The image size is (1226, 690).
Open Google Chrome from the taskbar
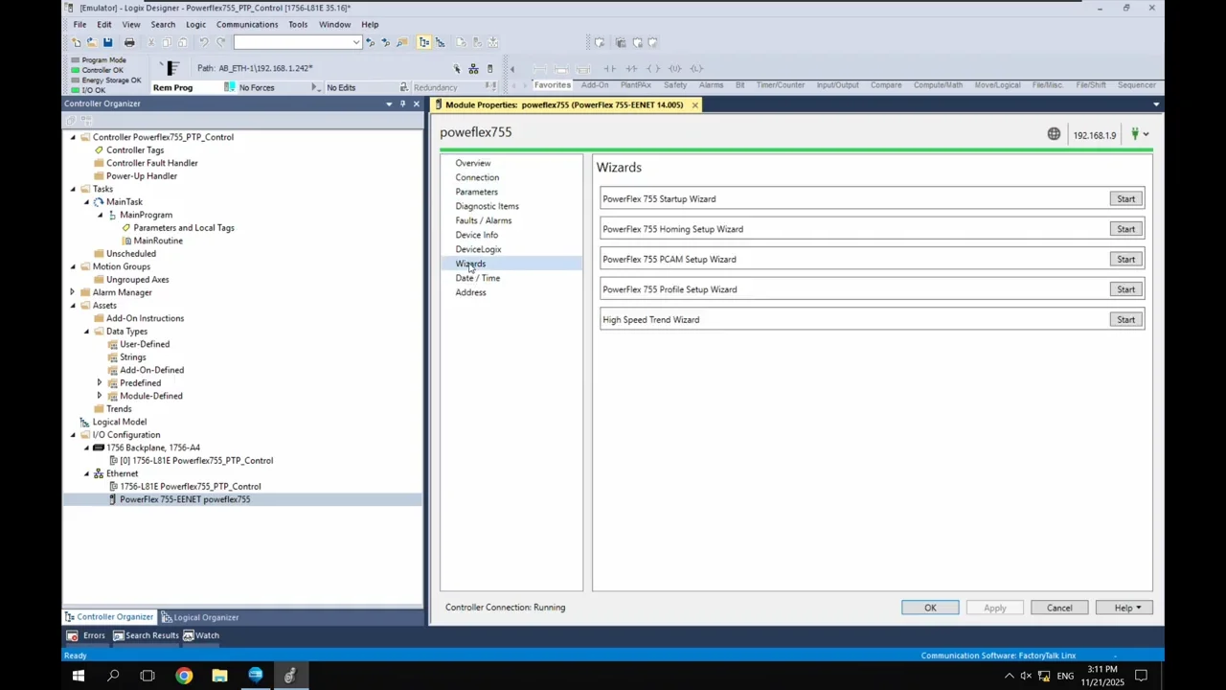pyautogui.click(x=184, y=676)
